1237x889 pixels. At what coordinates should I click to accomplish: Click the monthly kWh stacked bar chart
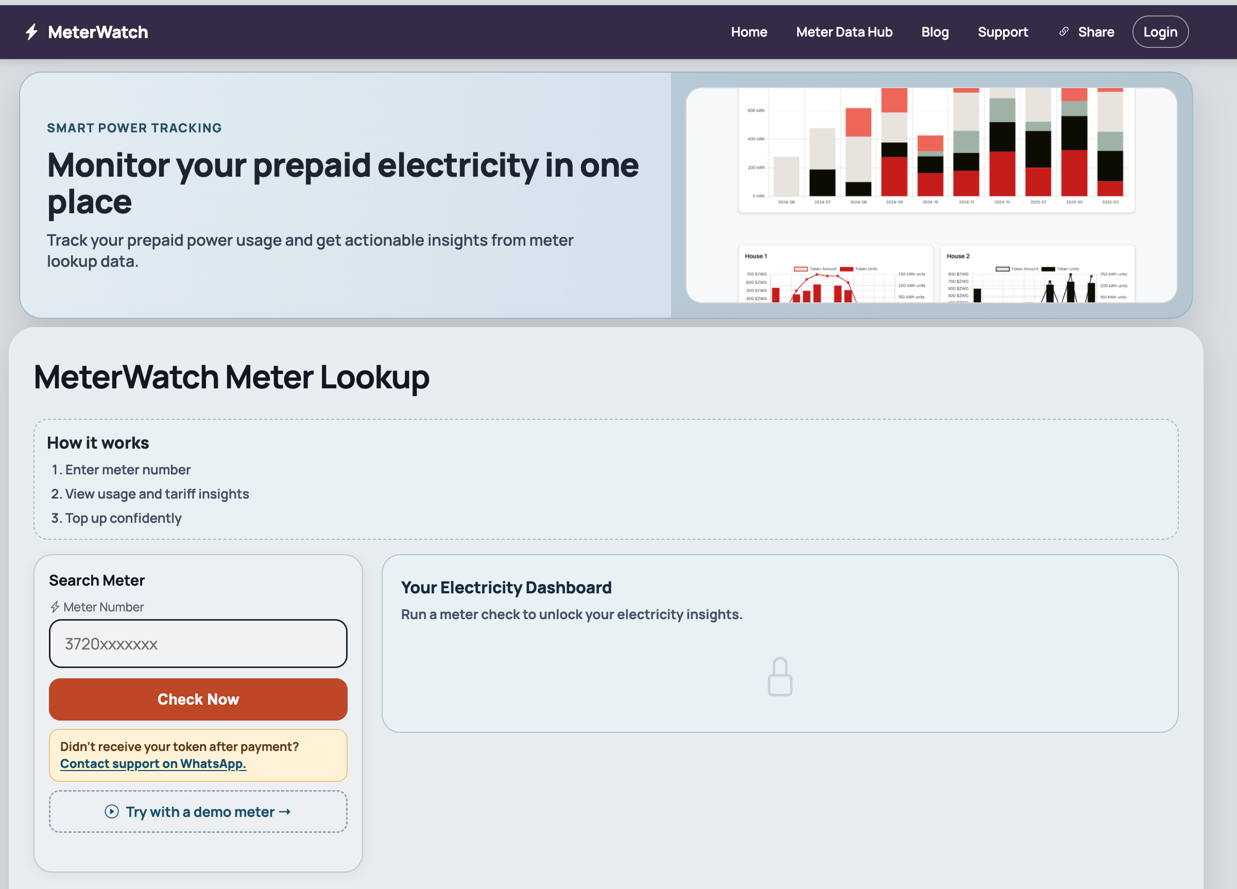(x=936, y=150)
